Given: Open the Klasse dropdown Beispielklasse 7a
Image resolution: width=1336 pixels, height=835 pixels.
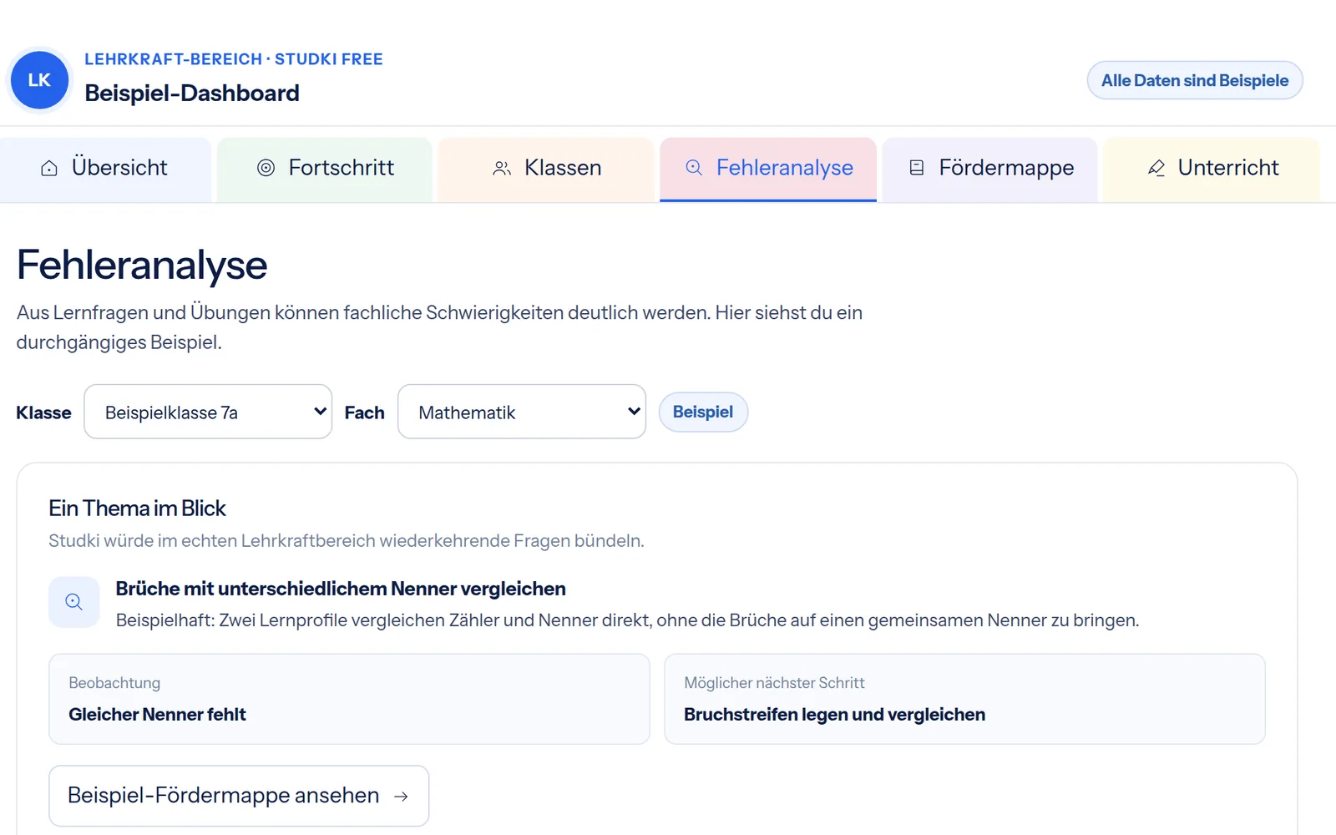Looking at the screenshot, I should click(208, 412).
